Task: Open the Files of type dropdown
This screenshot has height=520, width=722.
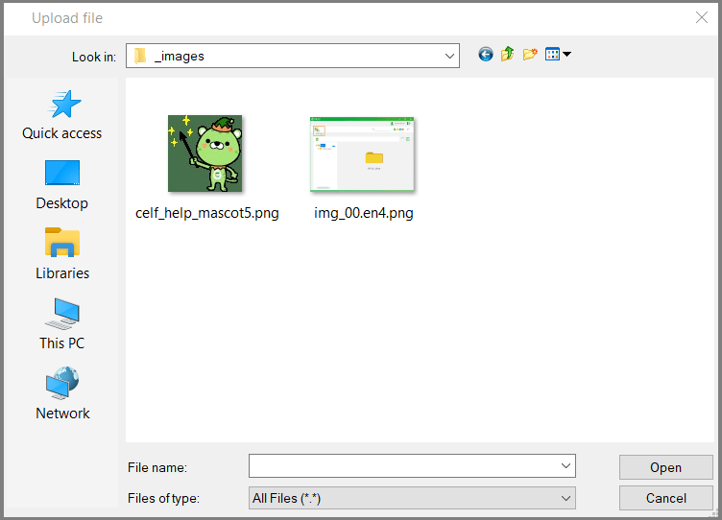Action: click(565, 498)
